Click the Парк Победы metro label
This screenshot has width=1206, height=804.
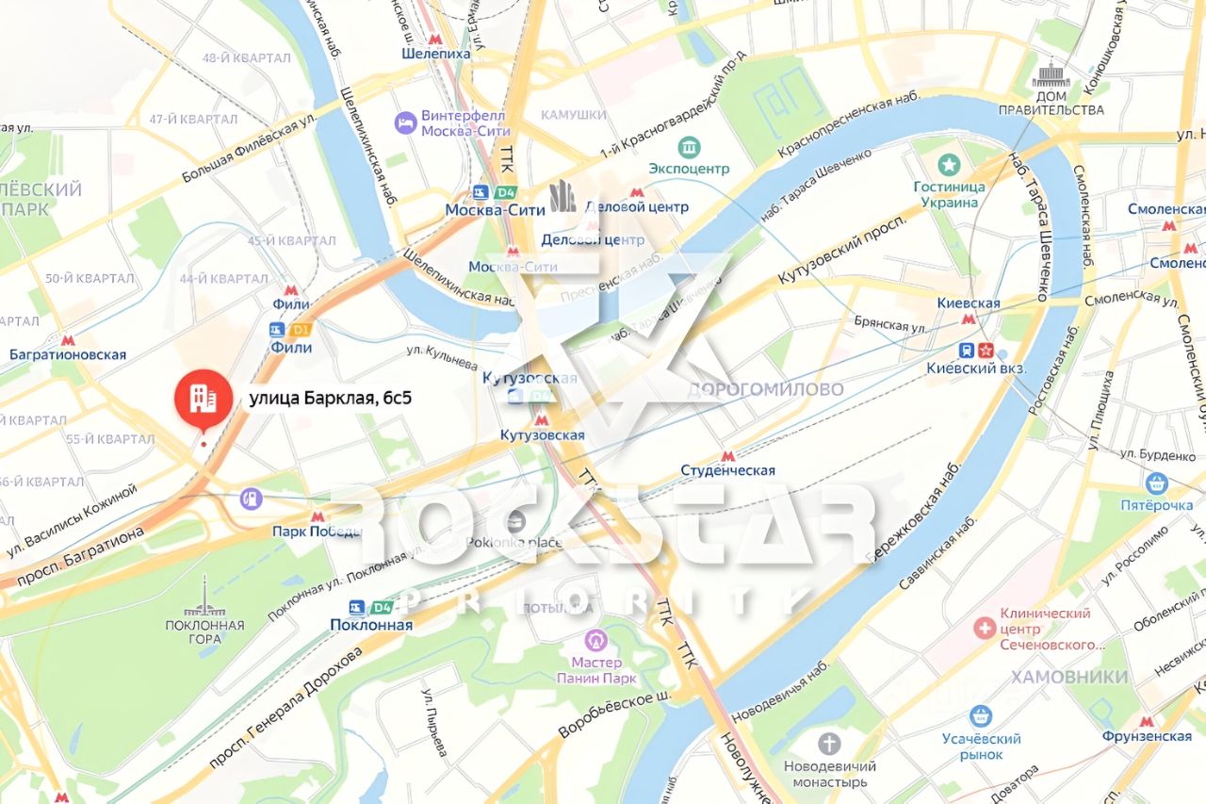pyautogui.click(x=317, y=531)
